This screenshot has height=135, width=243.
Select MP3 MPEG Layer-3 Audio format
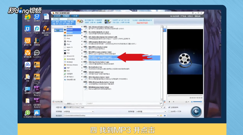click(124, 58)
